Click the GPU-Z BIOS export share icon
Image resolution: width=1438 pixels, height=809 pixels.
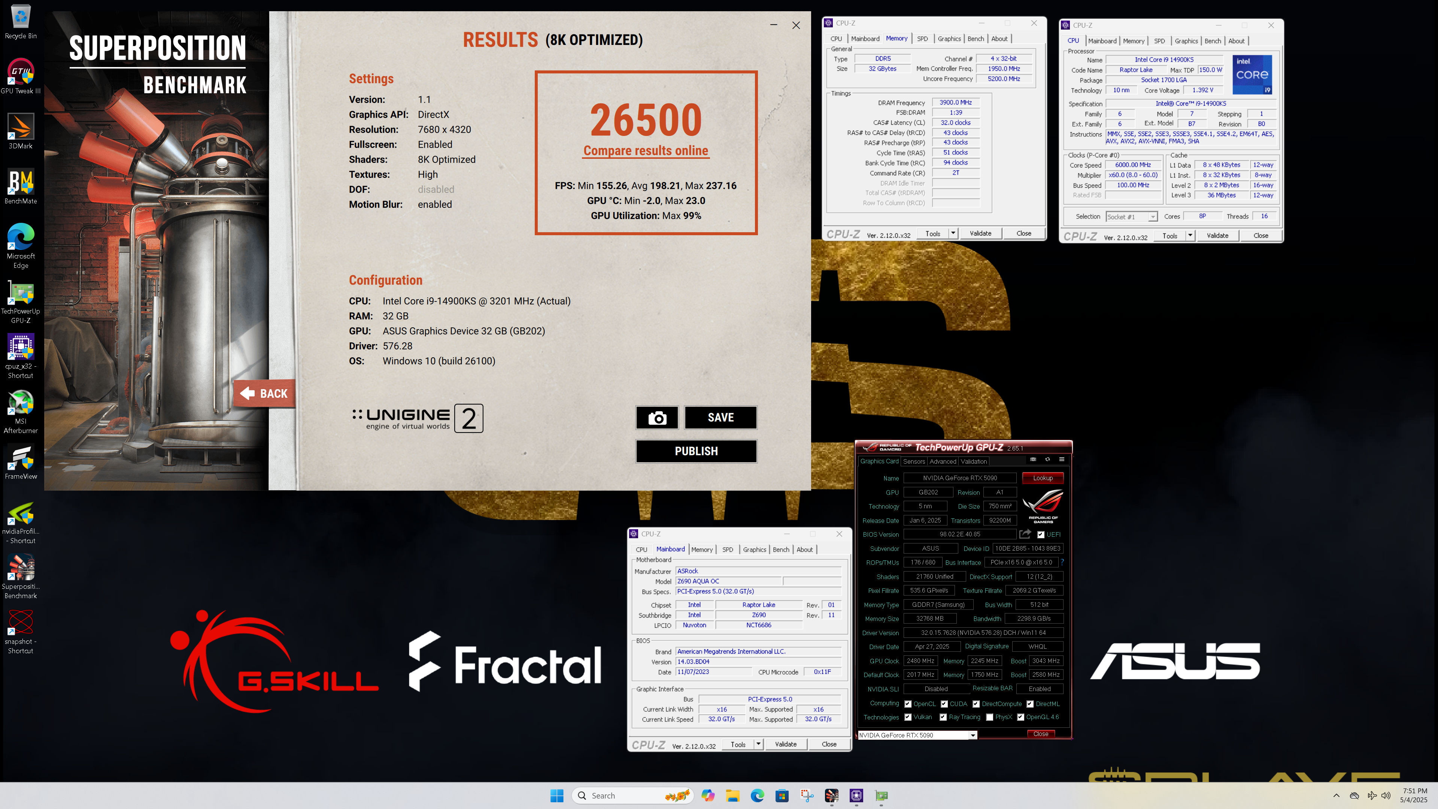click(x=1025, y=534)
